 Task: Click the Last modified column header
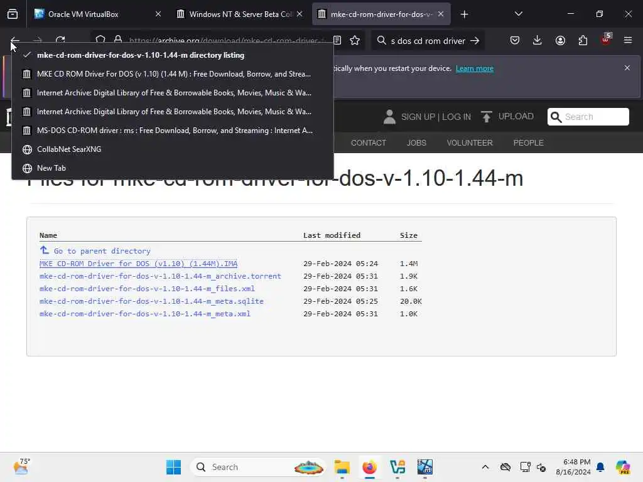(x=332, y=235)
